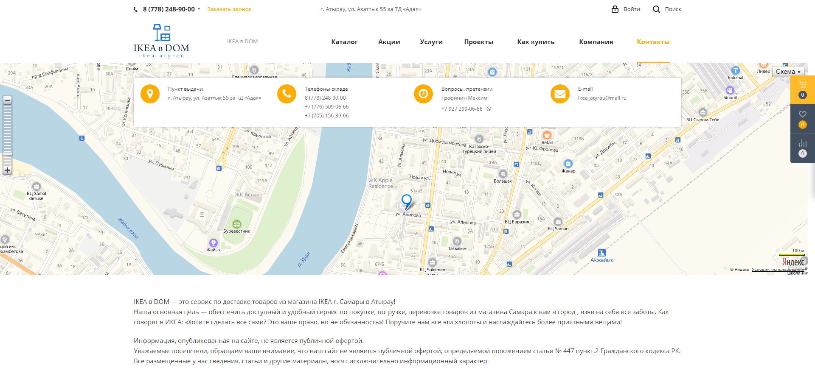Click Буревестник stadium map icon
Screen dimensions: 815x390
(x=237, y=224)
